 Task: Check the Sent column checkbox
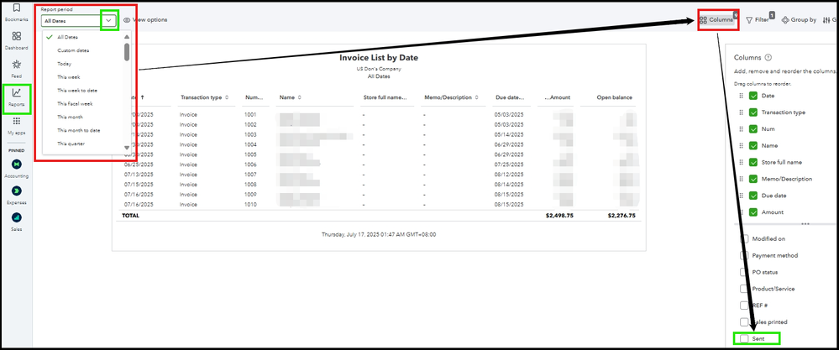(x=744, y=339)
